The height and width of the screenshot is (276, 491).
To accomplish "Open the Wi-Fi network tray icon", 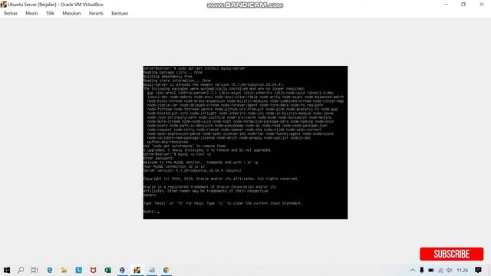I will (440, 270).
